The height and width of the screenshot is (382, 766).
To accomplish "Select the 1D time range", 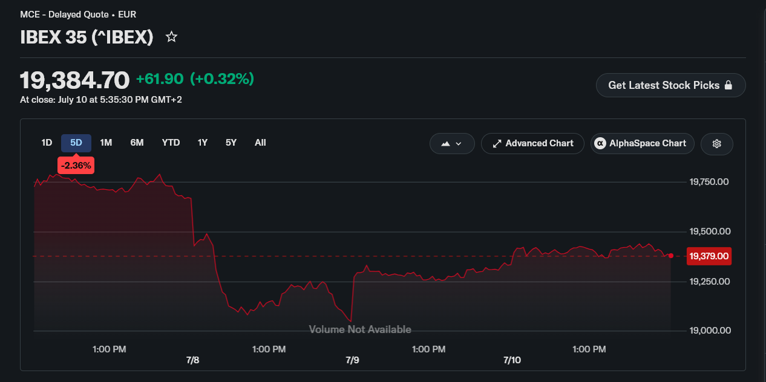I will (x=47, y=143).
